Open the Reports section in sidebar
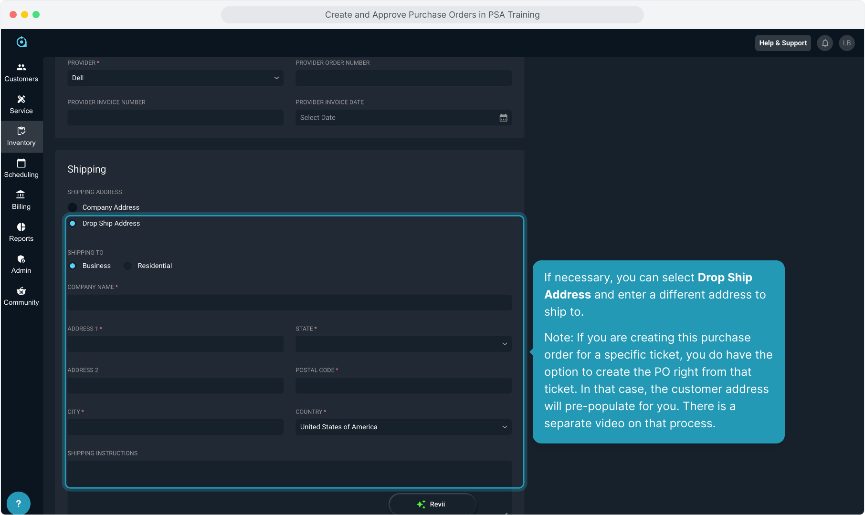 click(21, 232)
